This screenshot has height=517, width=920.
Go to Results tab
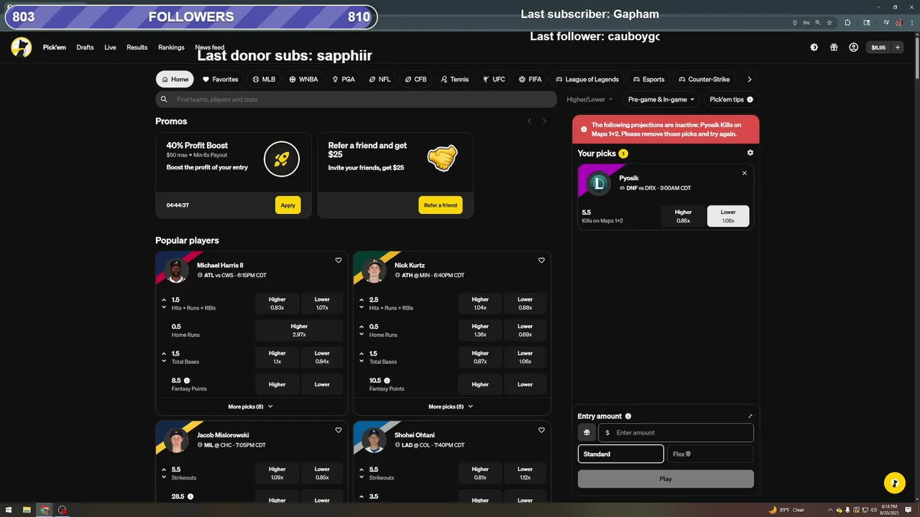[137, 47]
